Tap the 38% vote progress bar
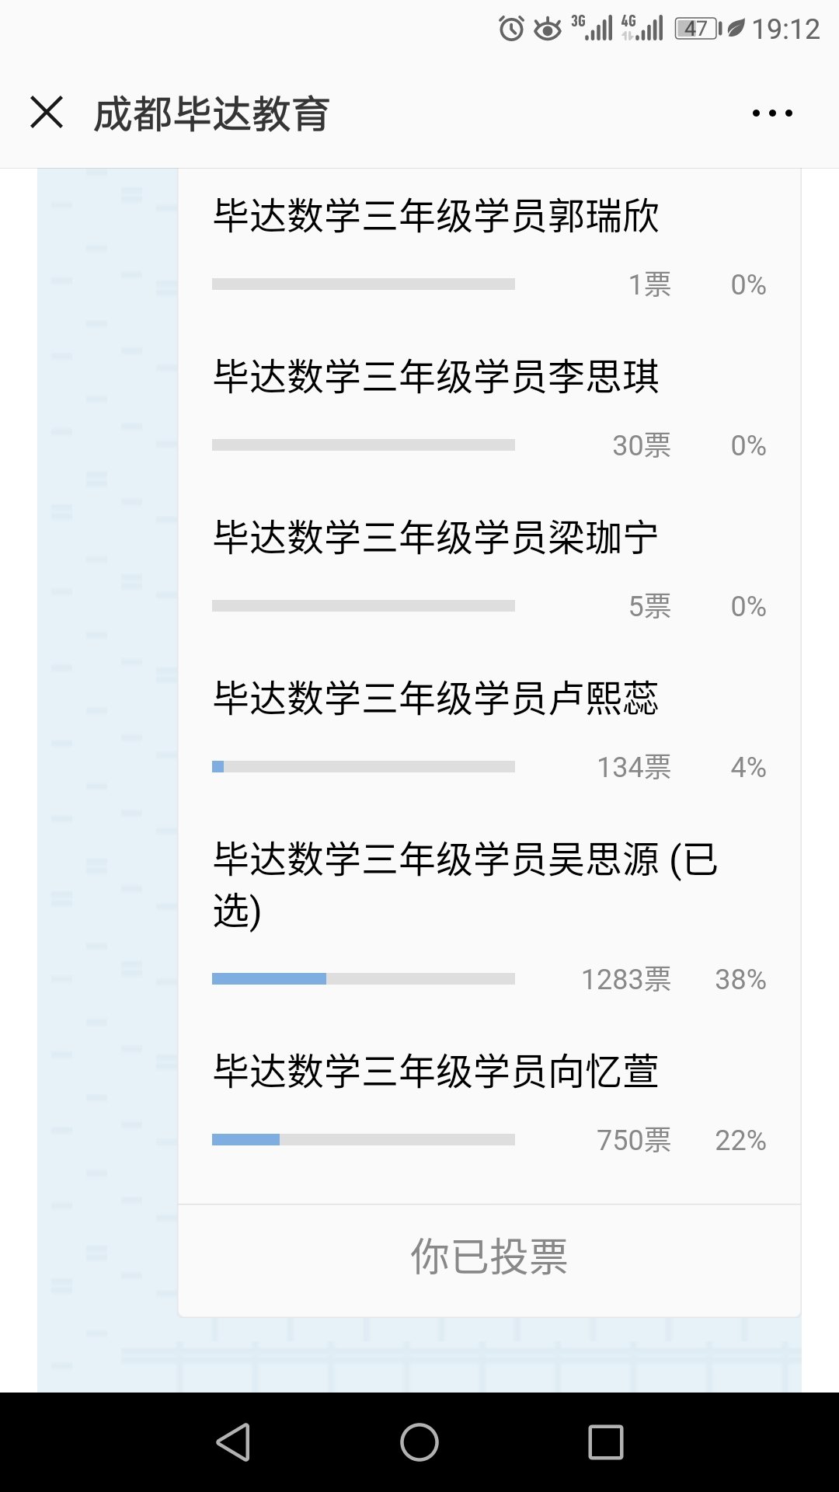 click(363, 979)
